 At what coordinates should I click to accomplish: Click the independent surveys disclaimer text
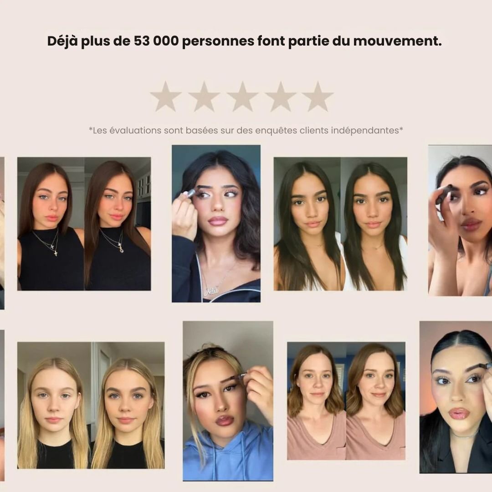pos(246,130)
